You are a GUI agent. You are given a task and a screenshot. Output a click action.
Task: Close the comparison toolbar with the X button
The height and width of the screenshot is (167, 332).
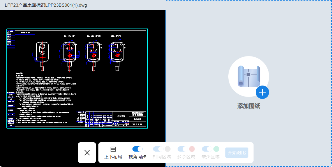point(87,152)
